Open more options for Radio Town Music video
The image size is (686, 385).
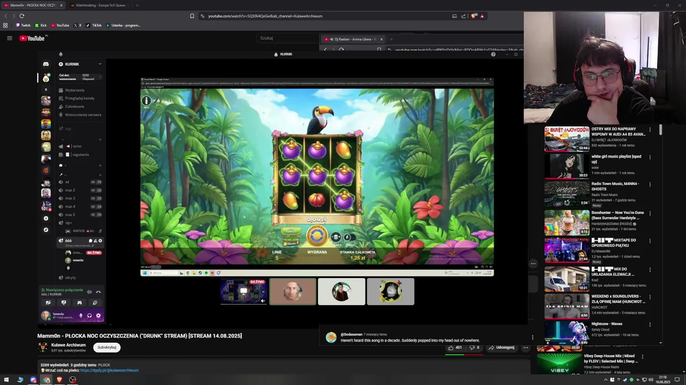650,184
